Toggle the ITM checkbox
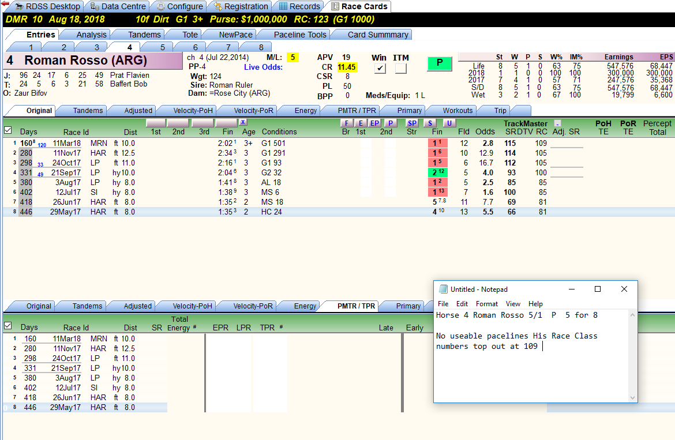Image resolution: width=675 pixels, height=440 pixels. click(401, 69)
